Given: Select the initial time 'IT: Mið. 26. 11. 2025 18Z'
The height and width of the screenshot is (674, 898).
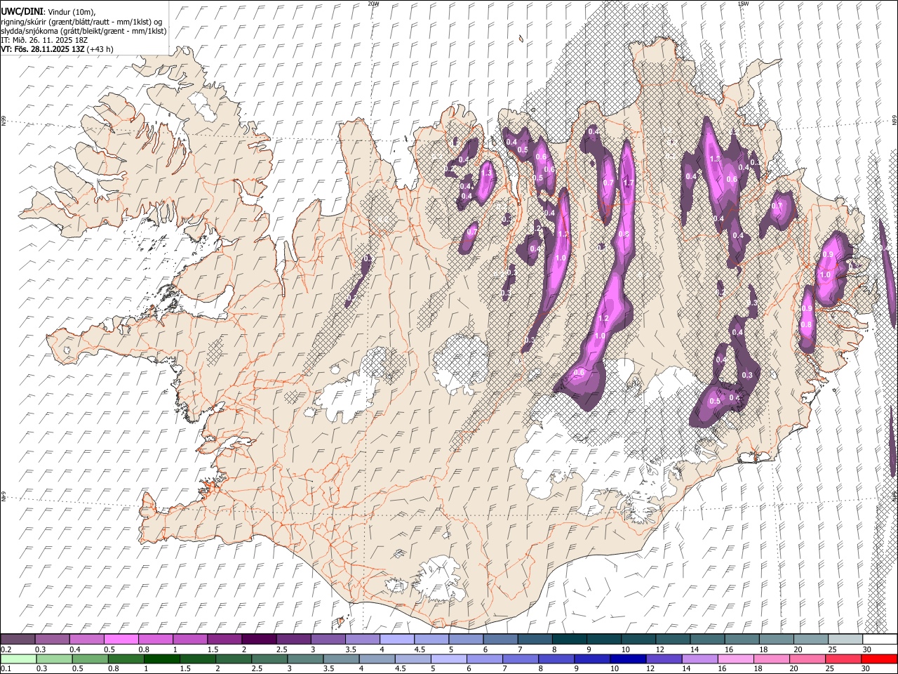Looking at the screenshot, I should 45,40.
